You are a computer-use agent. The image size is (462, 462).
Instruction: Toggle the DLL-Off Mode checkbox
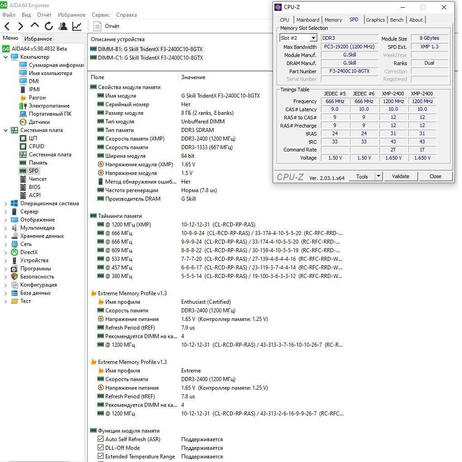tap(100, 448)
